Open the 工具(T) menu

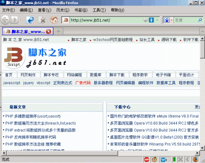pos(99,10)
